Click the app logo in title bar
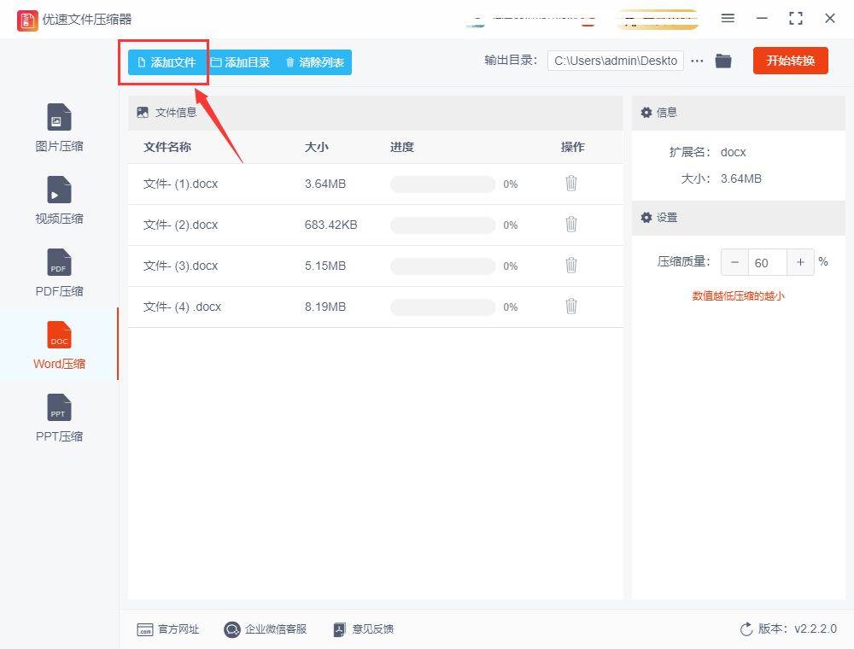The width and height of the screenshot is (854, 649). pos(27,20)
